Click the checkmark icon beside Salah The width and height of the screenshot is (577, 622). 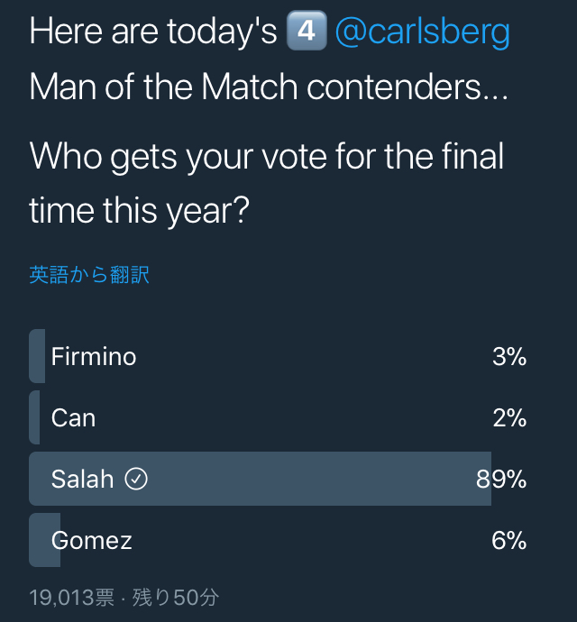(136, 479)
